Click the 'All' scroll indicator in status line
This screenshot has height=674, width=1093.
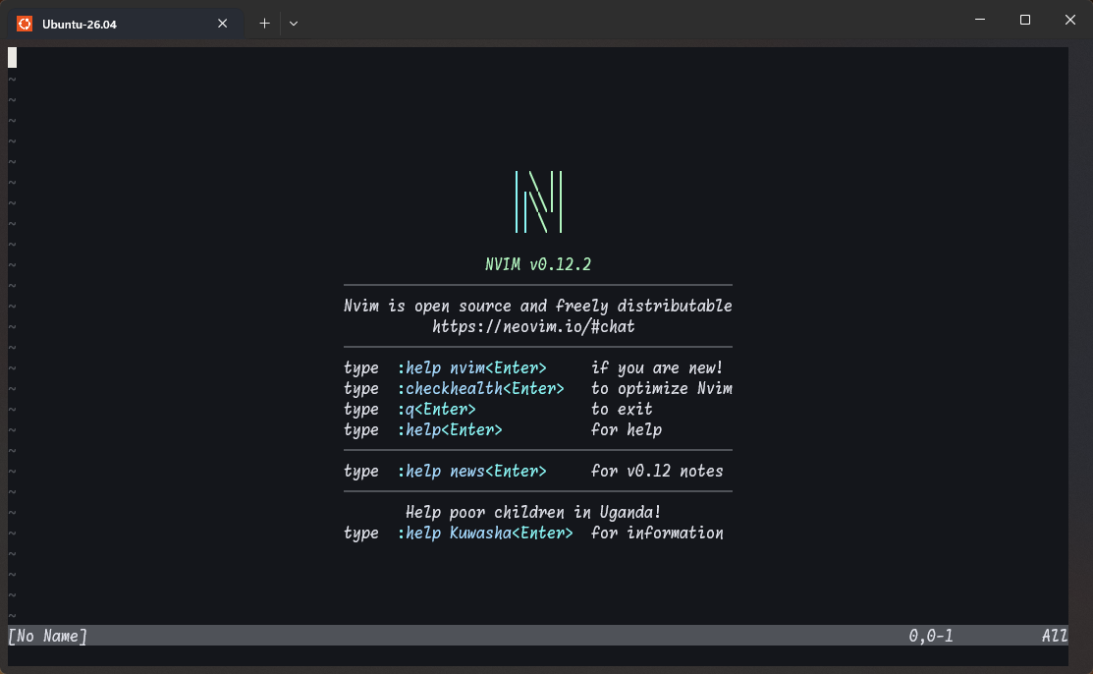click(1055, 636)
